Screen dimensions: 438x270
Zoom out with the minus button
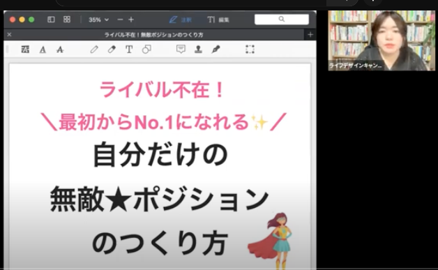coord(120,20)
